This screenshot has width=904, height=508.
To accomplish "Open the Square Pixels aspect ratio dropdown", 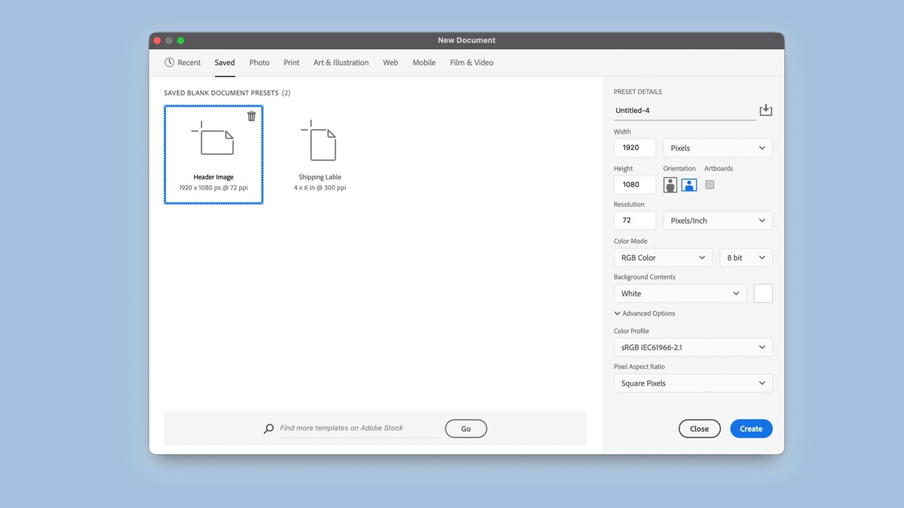I will pyautogui.click(x=692, y=383).
